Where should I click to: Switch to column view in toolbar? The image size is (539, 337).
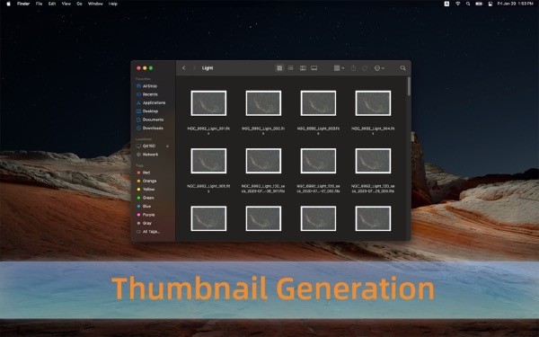coord(303,68)
